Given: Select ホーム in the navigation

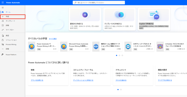Looking at the screenshot, I should click(x=8, y=12).
